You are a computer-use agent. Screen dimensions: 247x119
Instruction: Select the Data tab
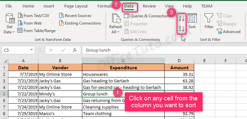coord(129,6)
